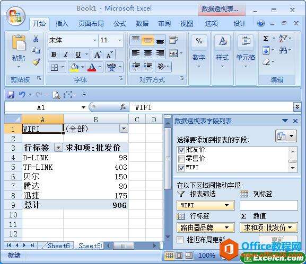Align text to middle vertically
Viewport: 306px width, 264px height.
point(148,40)
